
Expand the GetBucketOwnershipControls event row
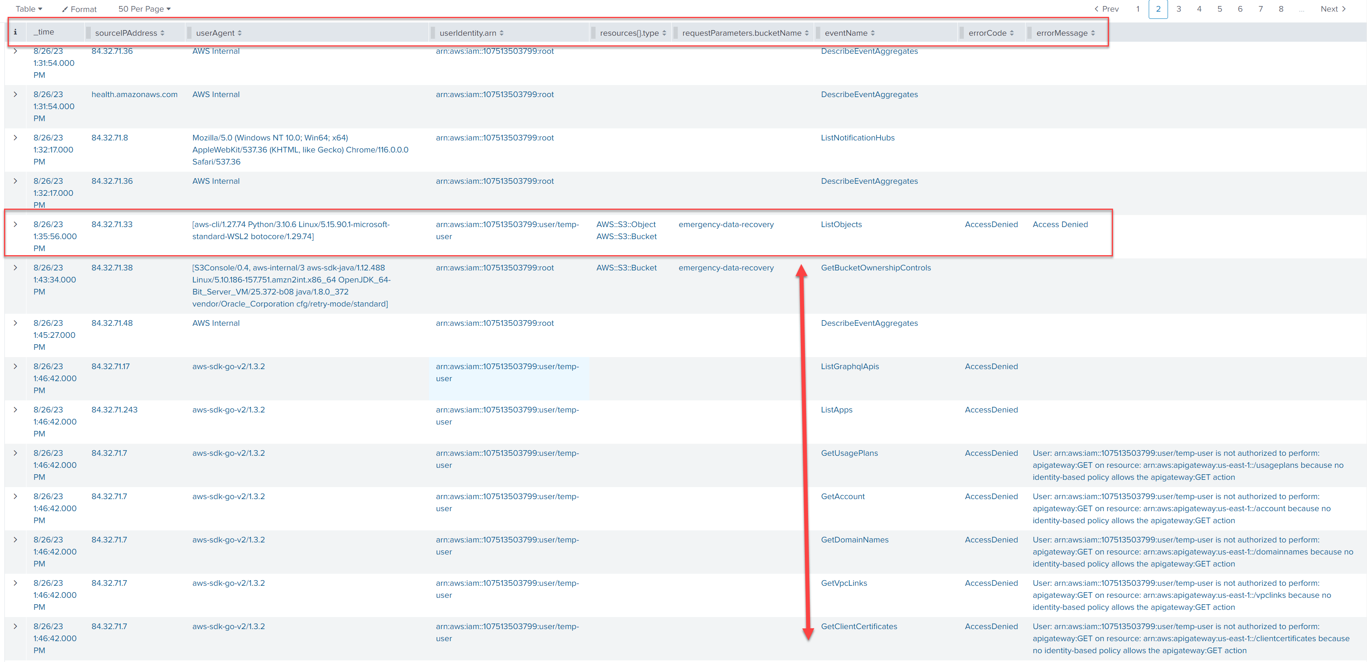tap(15, 268)
